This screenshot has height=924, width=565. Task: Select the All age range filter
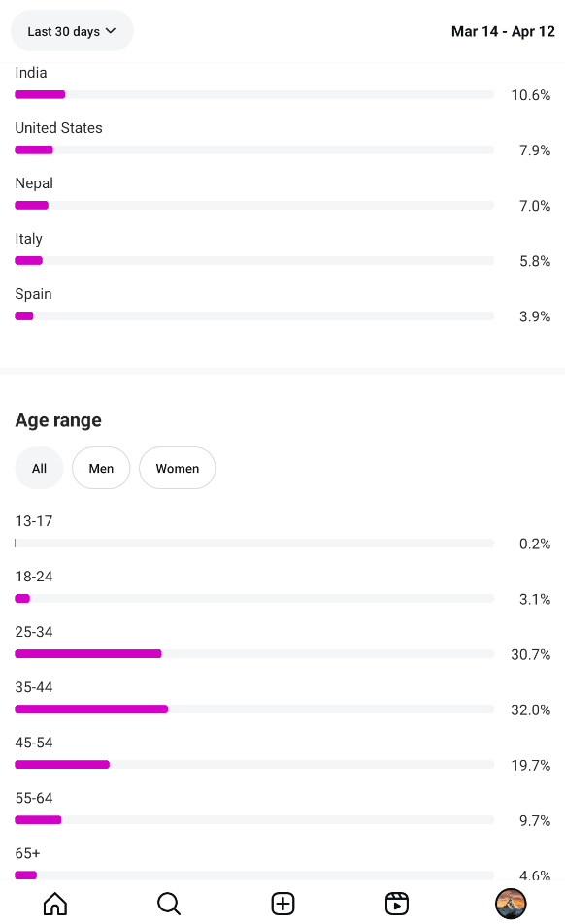pos(39,468)
